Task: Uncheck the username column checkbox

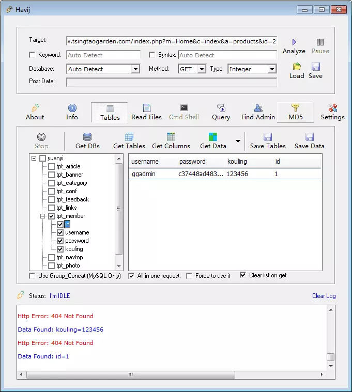Action: (60, 232)
